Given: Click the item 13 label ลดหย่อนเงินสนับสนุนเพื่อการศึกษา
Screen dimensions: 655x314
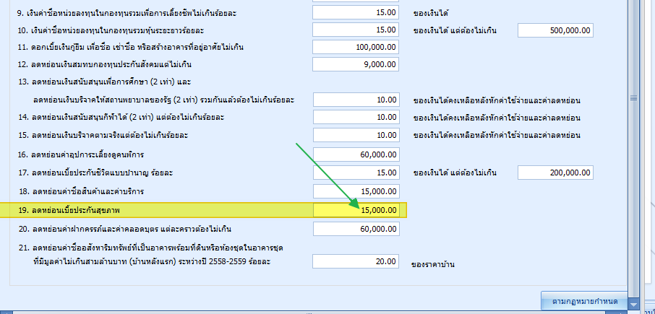Looking at the screenshot, I should (111, 82).
